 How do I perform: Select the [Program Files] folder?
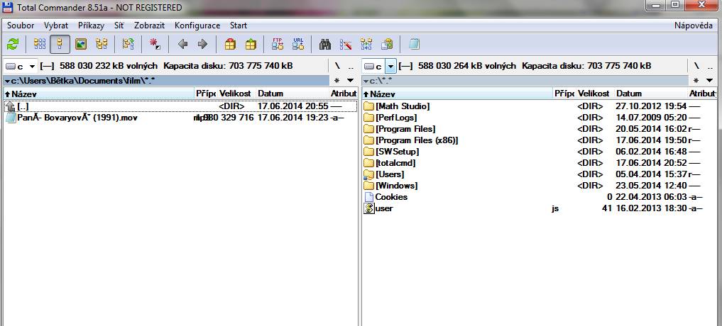click(539, 129)
